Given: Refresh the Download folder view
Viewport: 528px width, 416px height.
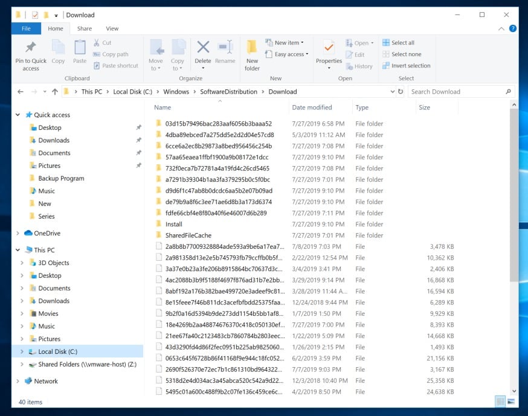Looking at the screenshot, I should coord(401,92).
